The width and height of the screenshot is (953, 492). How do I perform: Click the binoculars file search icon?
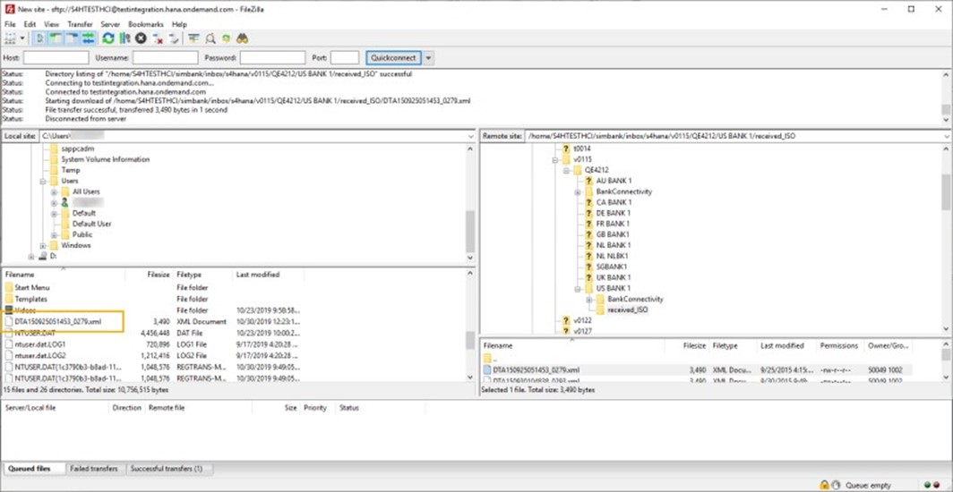tap(242, 38)
